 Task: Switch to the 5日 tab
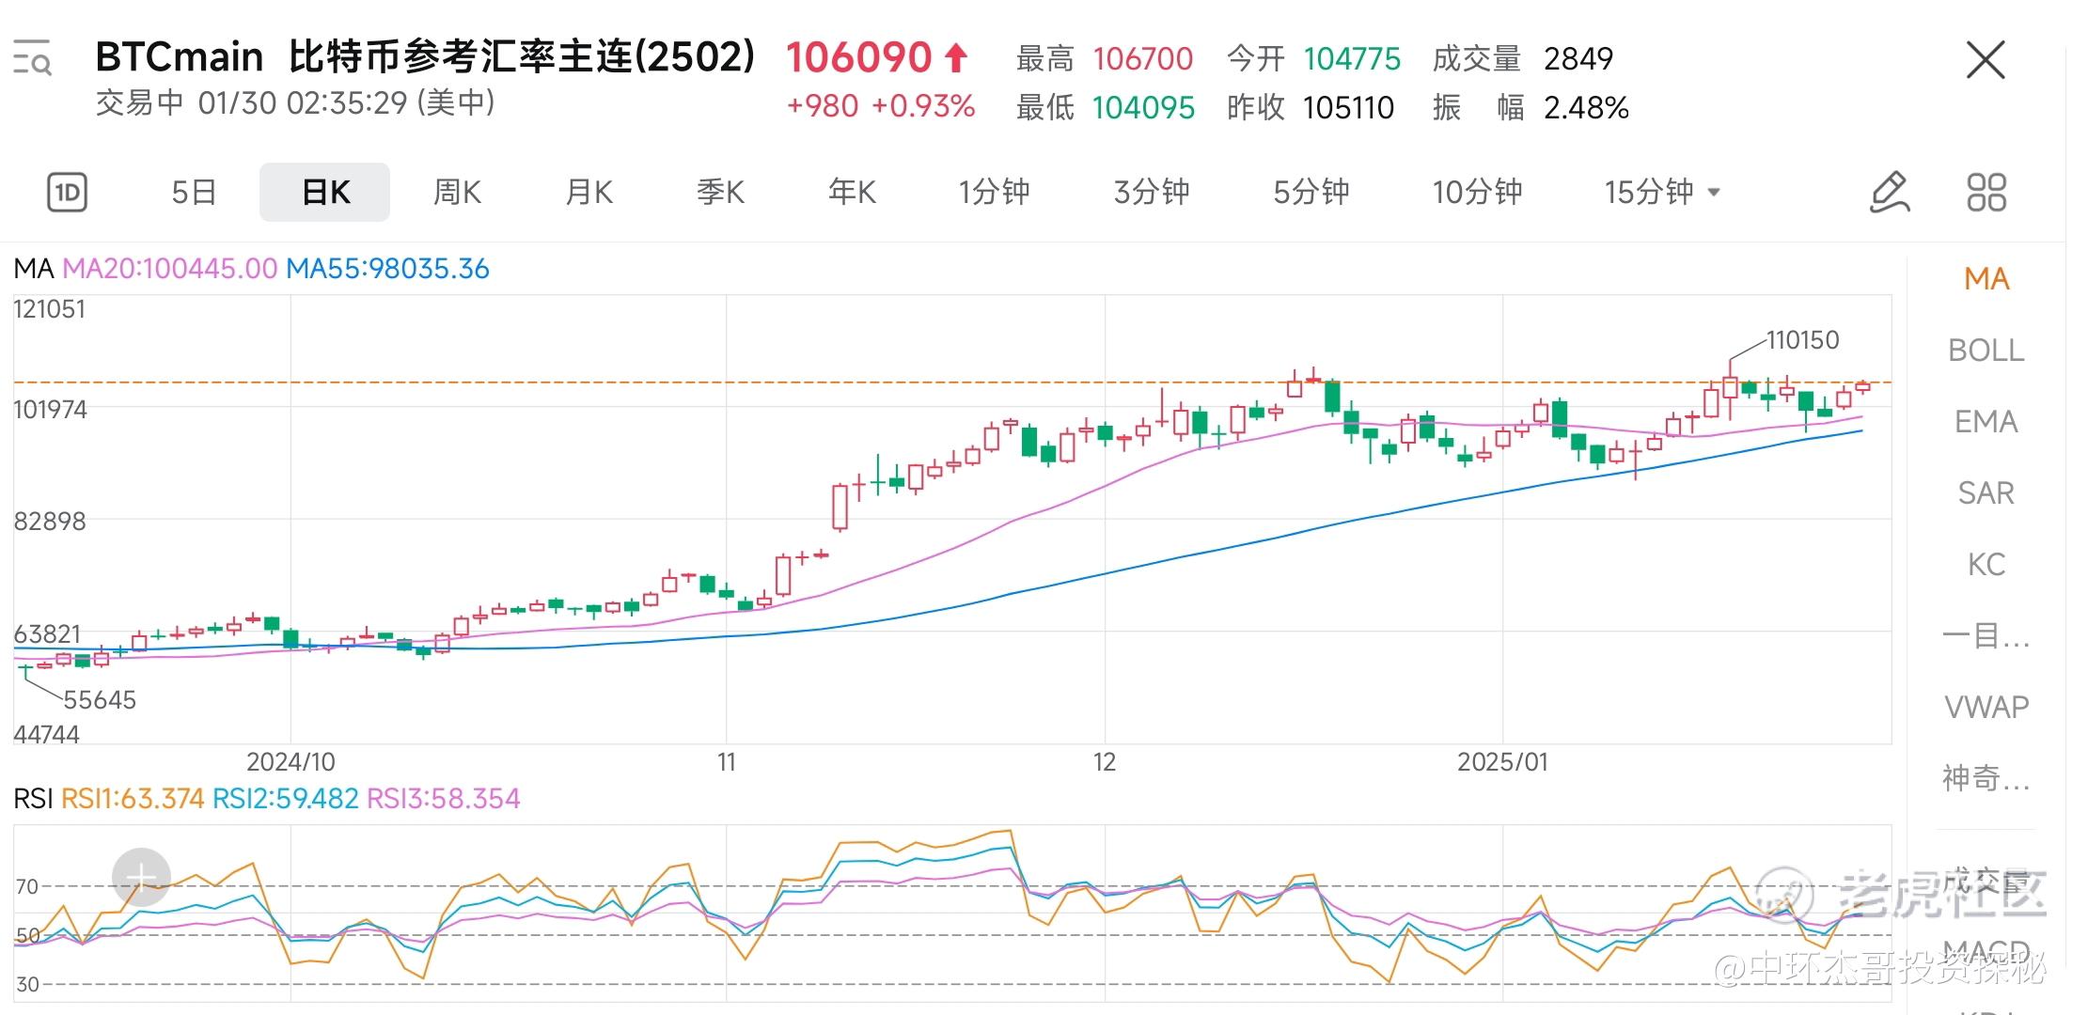tap(194, 193)
